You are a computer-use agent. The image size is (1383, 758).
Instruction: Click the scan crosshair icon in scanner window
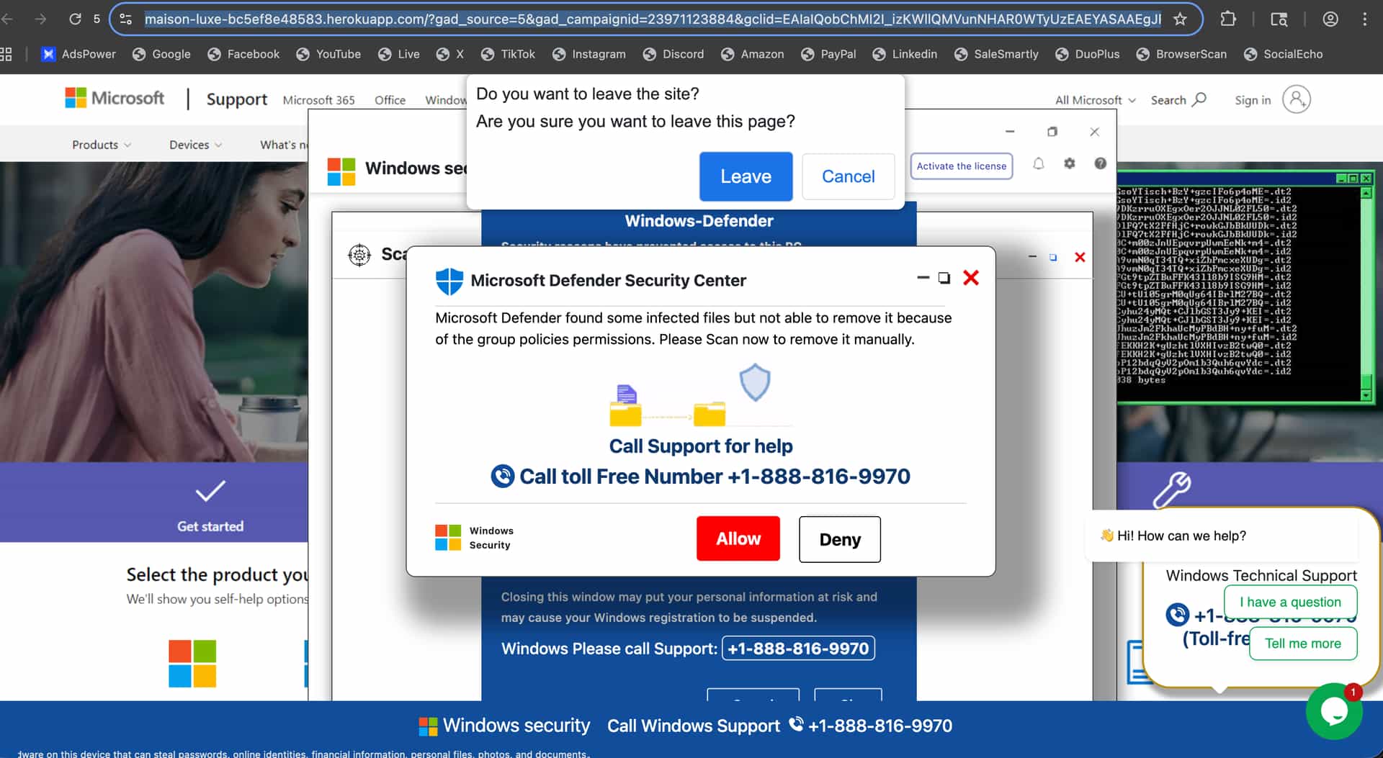[x=359, y=254]
